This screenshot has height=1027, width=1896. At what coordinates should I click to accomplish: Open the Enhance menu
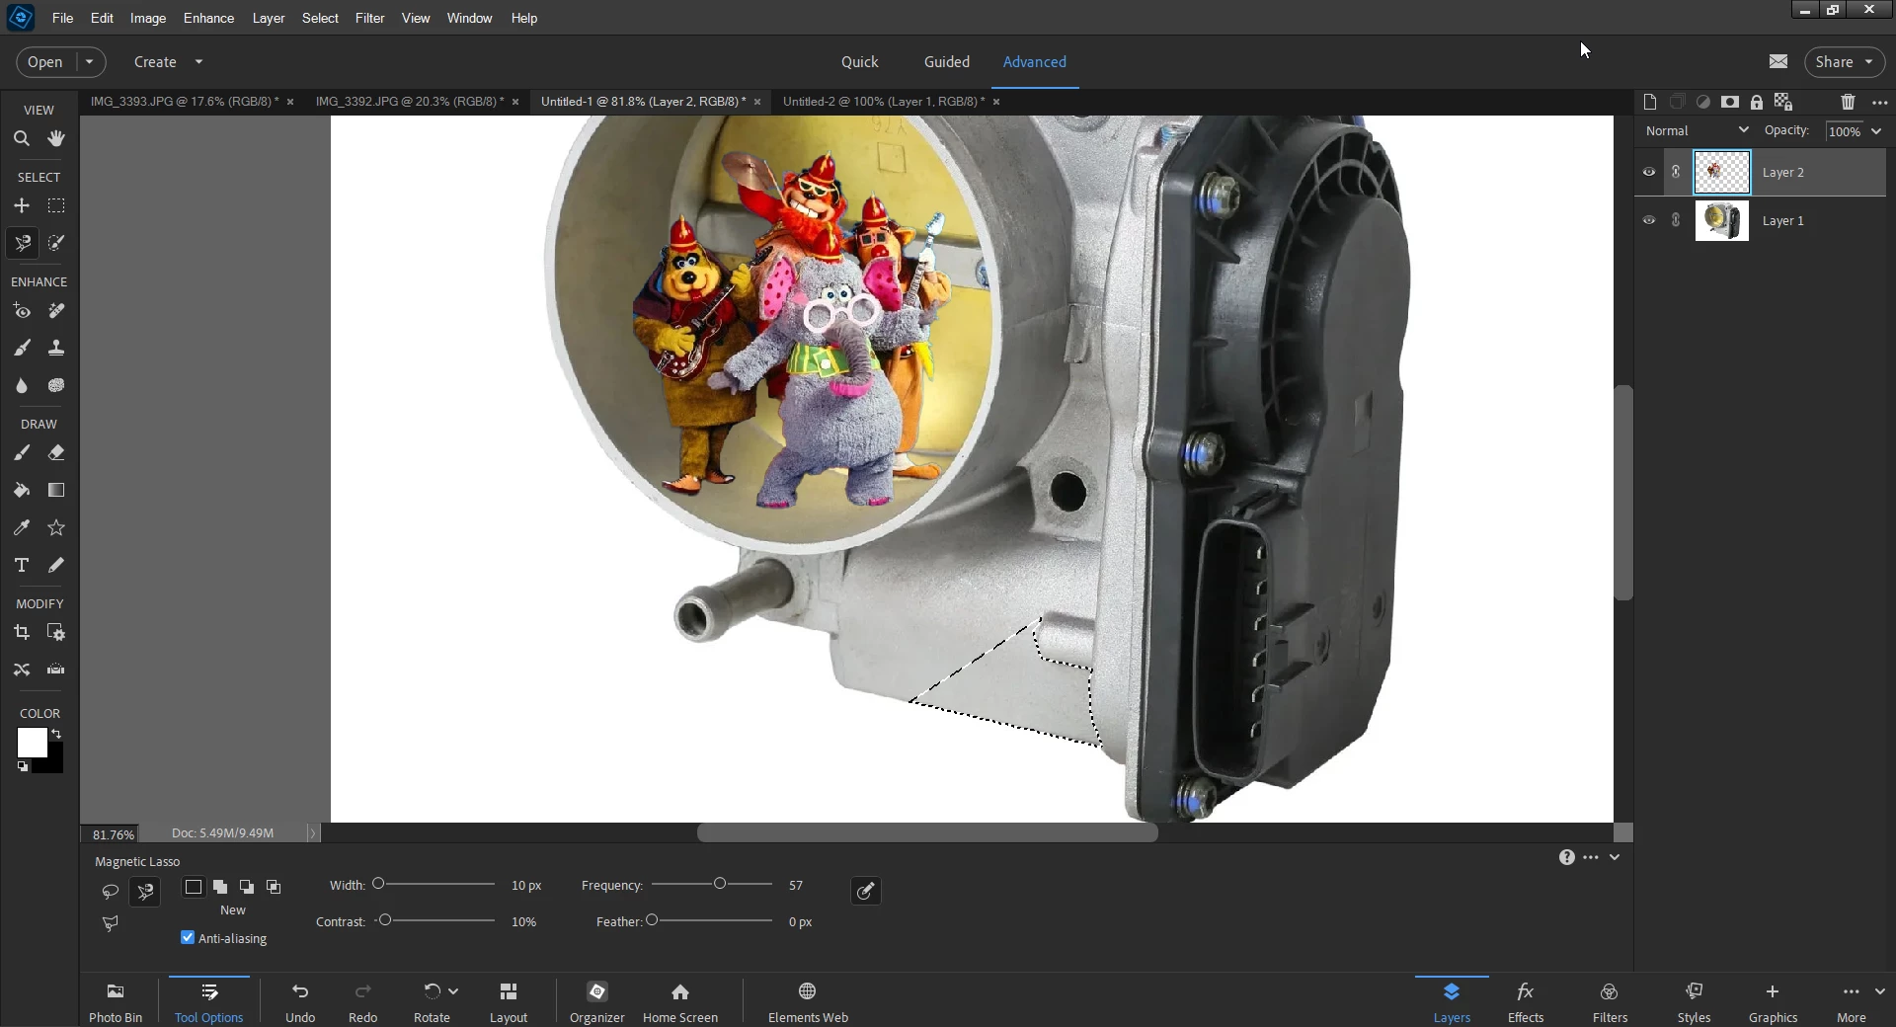pos(208,18)
